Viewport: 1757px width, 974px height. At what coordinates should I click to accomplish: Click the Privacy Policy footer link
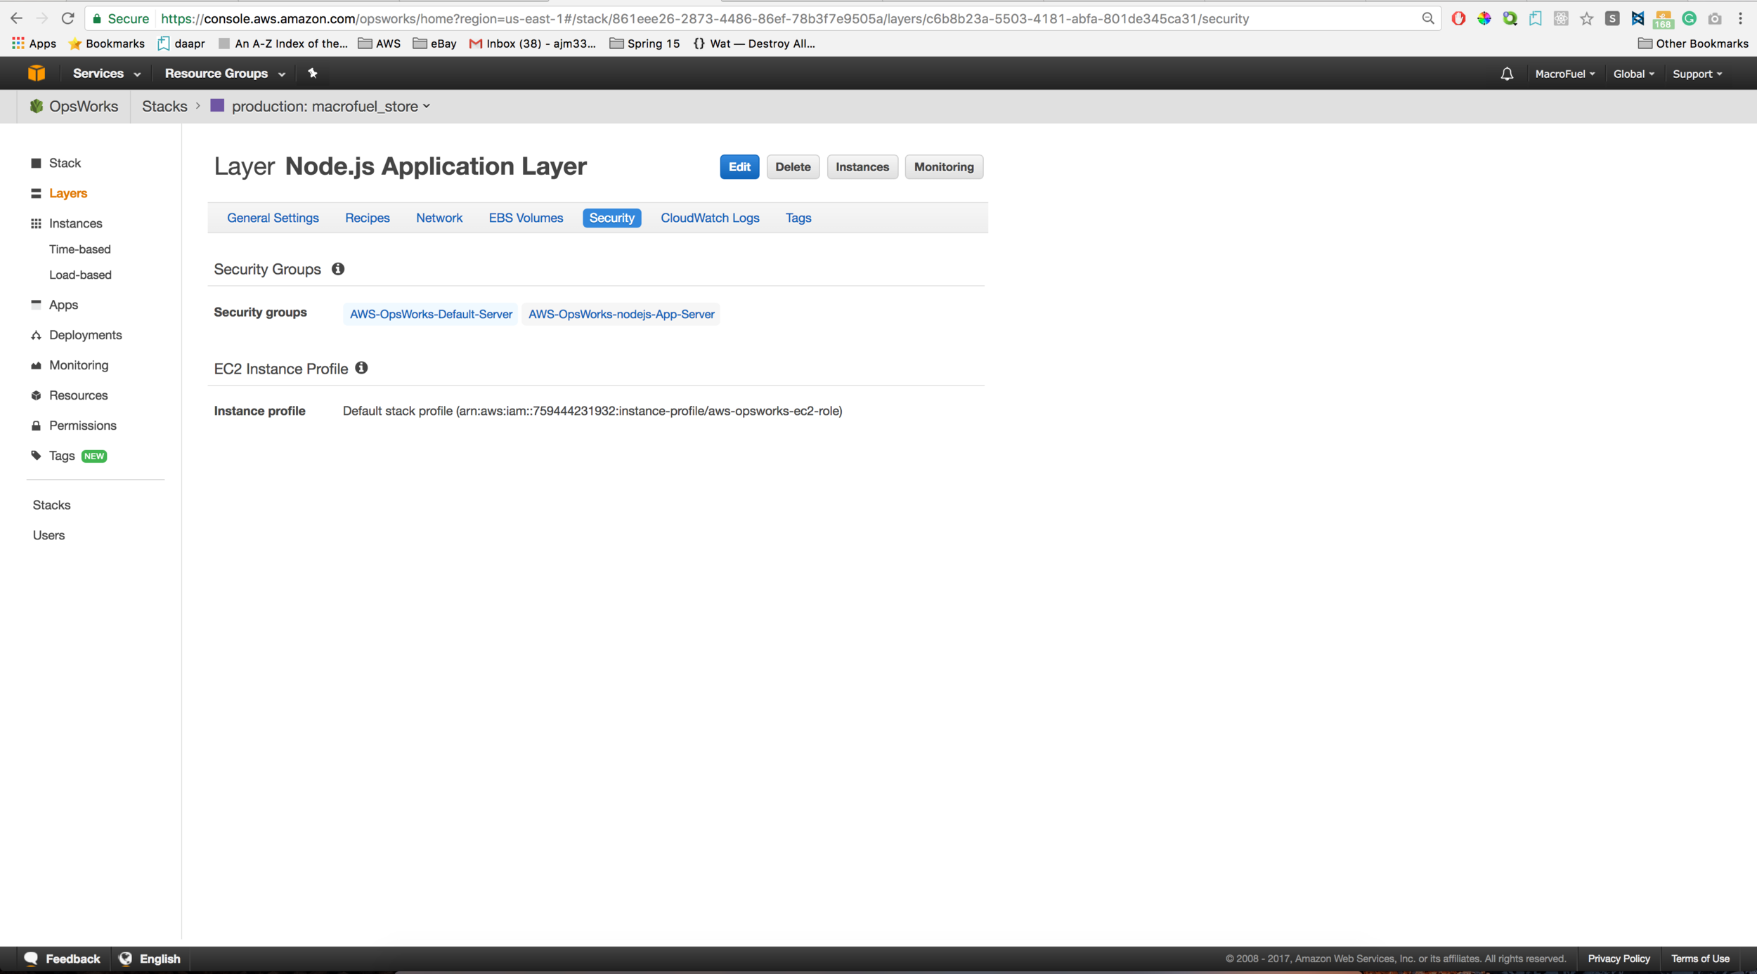tap(1619, 959)
